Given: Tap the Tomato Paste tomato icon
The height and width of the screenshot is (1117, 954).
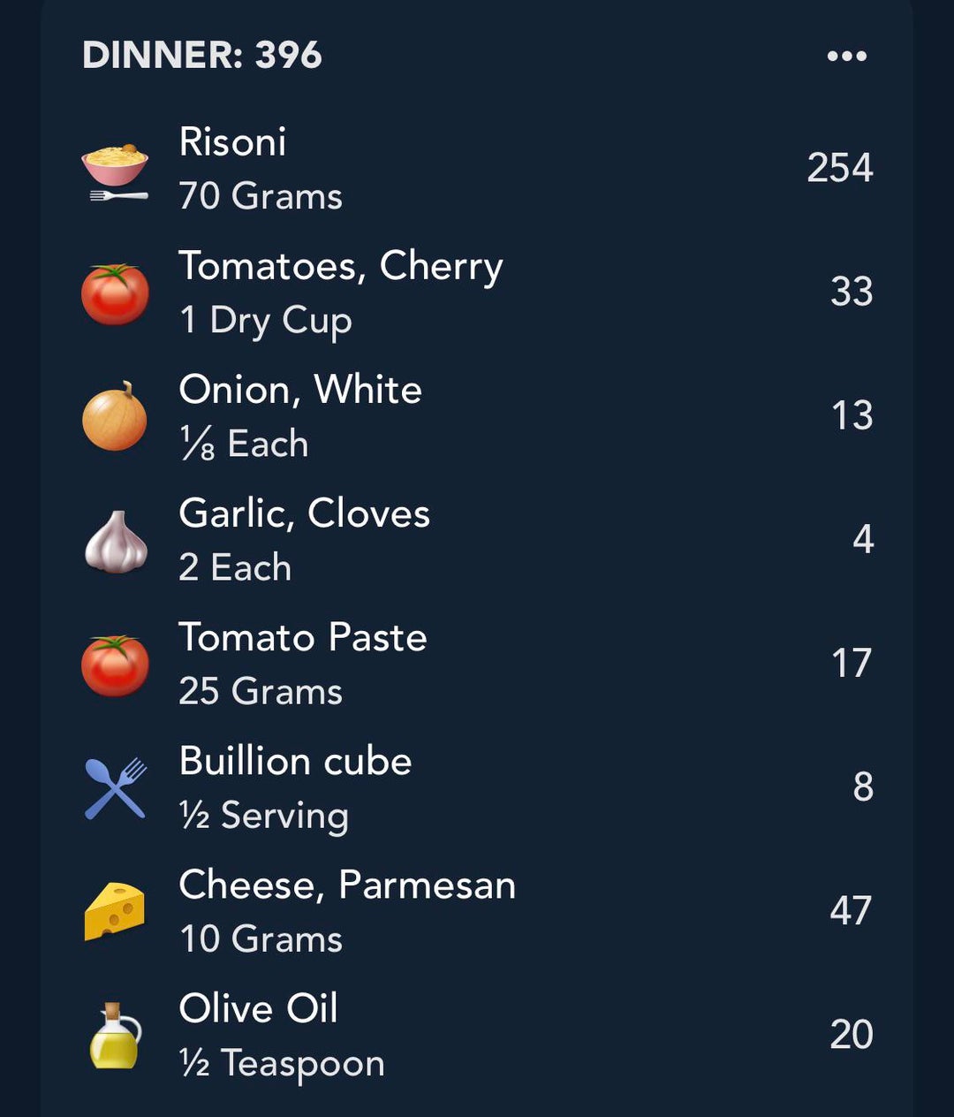Looking at the screenshot, I should (115, 665).
